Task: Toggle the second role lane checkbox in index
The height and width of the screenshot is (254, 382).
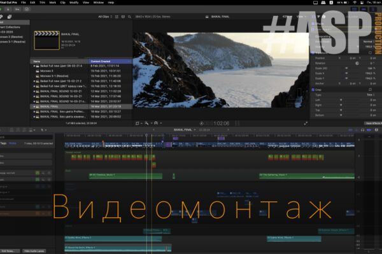Action: click(x=38, y=179)
